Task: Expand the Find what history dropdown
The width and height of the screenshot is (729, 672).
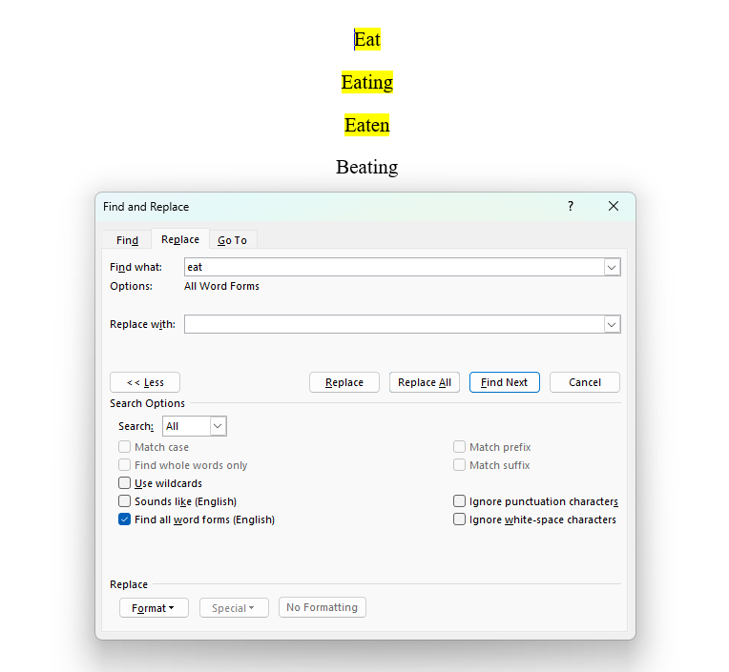Action: pyautogui.click(x=612, y=268)
